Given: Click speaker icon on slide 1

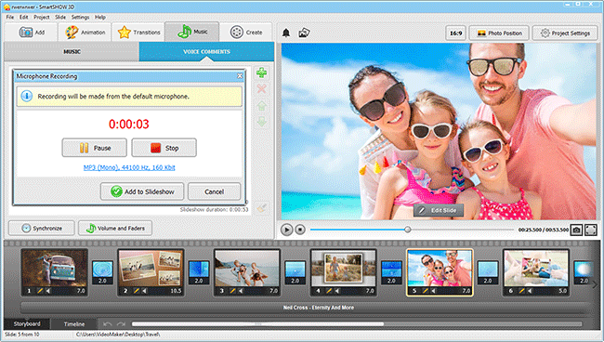Looking at the screenshot, I should point(48,291).
